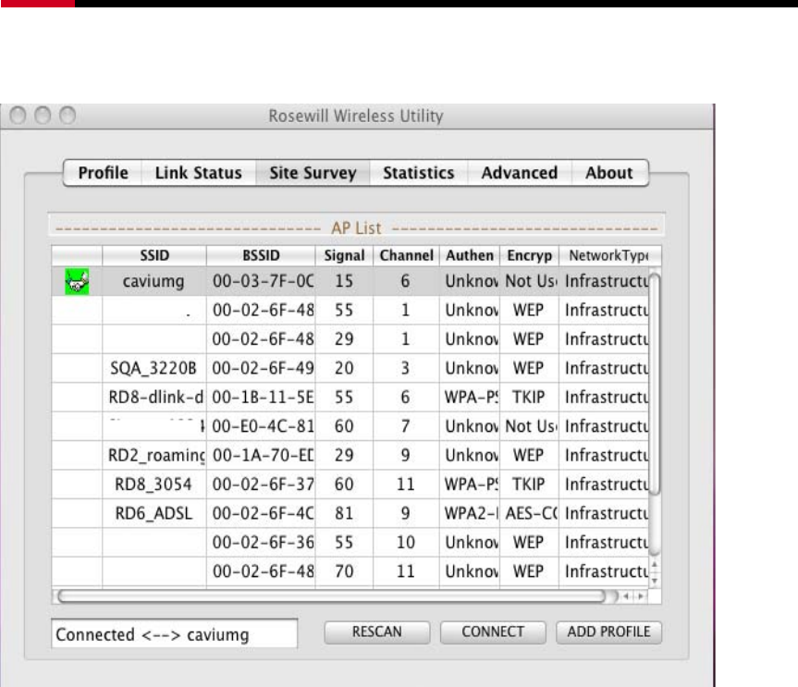Click the NetworkType column header
Viewport: 798px width, 687px height.
tap(608, 255)
